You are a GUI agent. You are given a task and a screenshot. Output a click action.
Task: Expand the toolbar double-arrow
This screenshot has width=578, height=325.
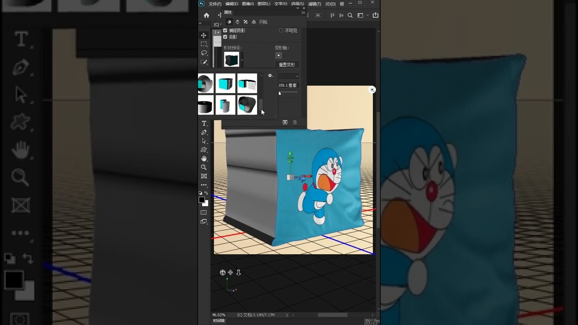(x=200, y=23)
